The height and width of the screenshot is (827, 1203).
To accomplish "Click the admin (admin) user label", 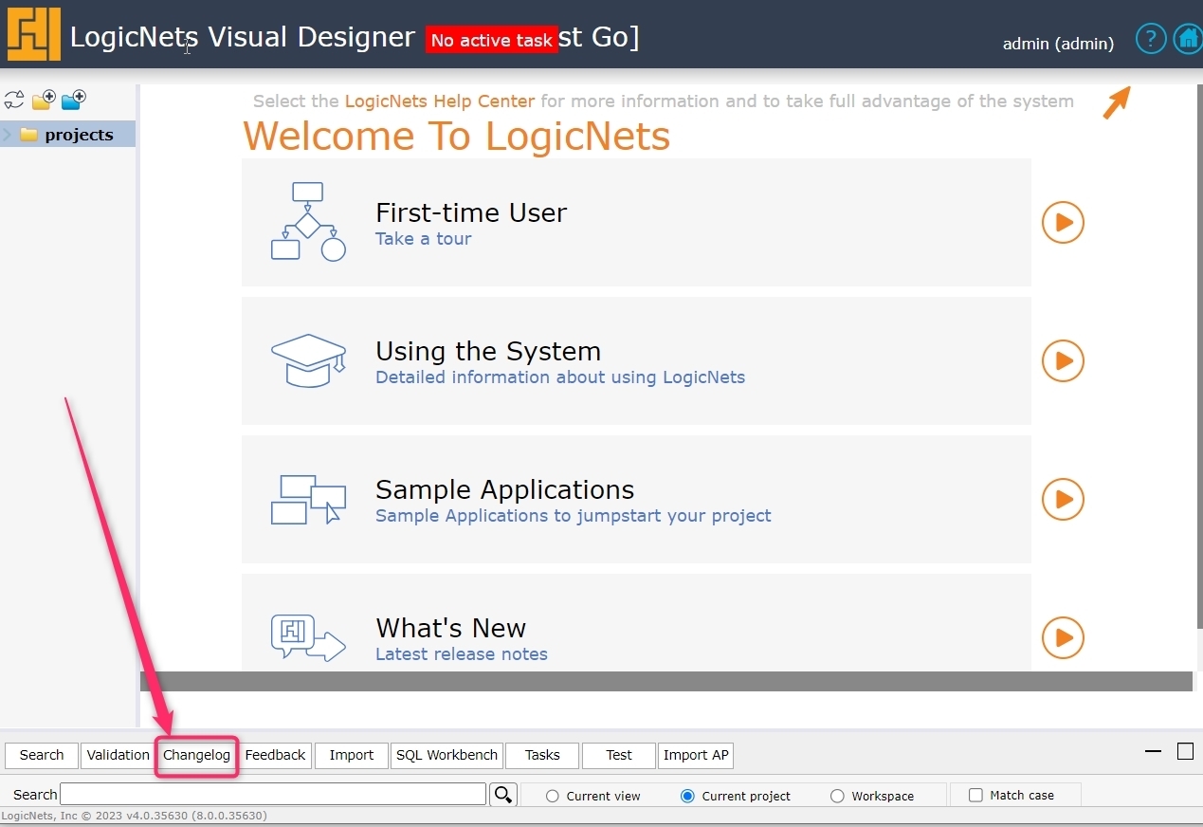I will (x=1058, y=44).
